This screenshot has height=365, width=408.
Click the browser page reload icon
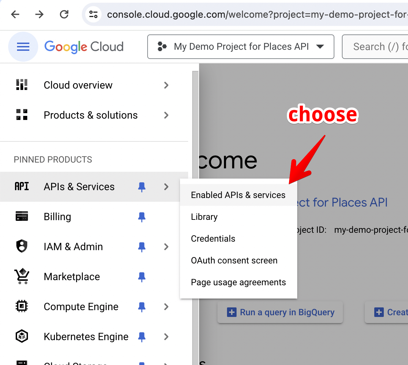coord(64,14)
